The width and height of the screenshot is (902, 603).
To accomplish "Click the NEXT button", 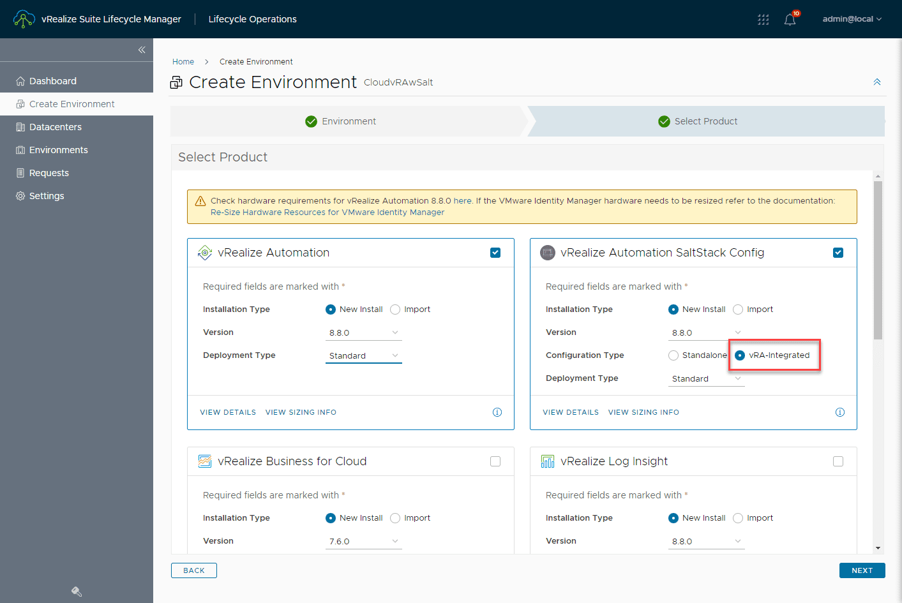I will click(x=862, y=570).
